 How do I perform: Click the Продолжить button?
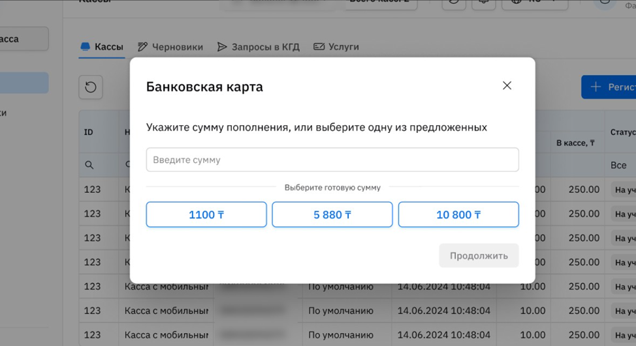pos(479,255)
